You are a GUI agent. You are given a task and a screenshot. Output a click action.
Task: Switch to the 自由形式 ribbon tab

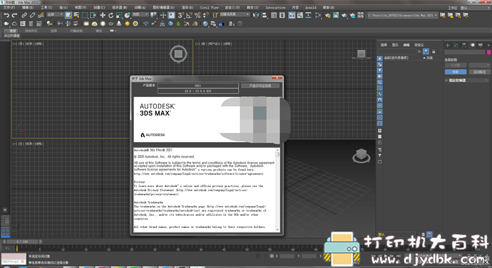pyautogui.click(x=31, y=31)
